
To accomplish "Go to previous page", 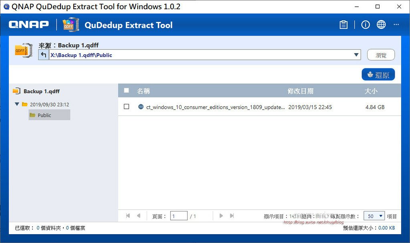I will (x=139, y=216).
